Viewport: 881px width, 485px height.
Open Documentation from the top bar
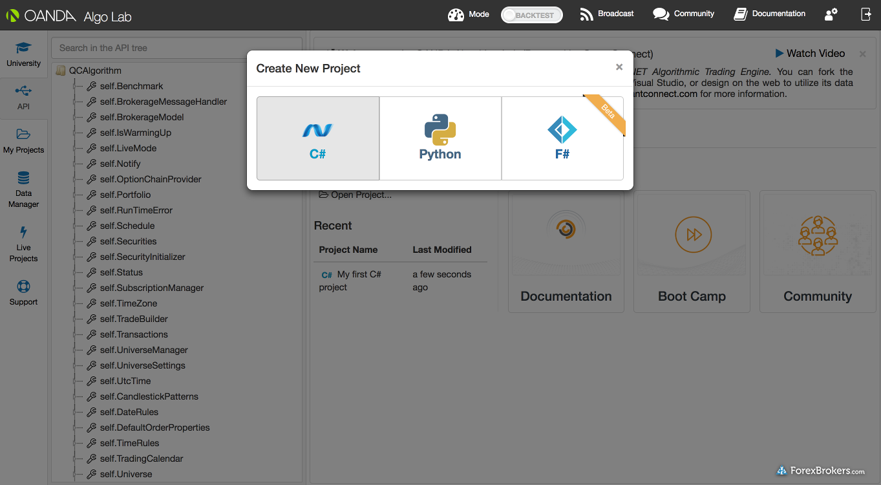click(769, 14)
